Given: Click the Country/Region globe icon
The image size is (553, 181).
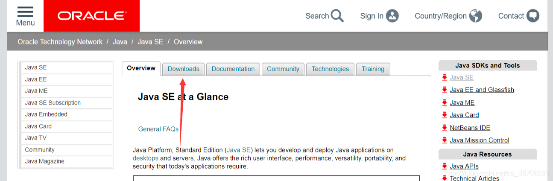Looking at the screenshot, I should tap(475, 16).
